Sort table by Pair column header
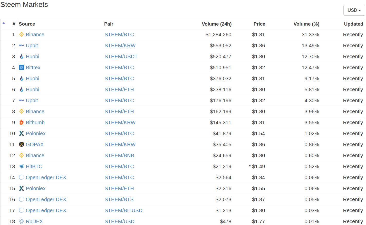This screenshot has height=225, width=366. (109, 24)
